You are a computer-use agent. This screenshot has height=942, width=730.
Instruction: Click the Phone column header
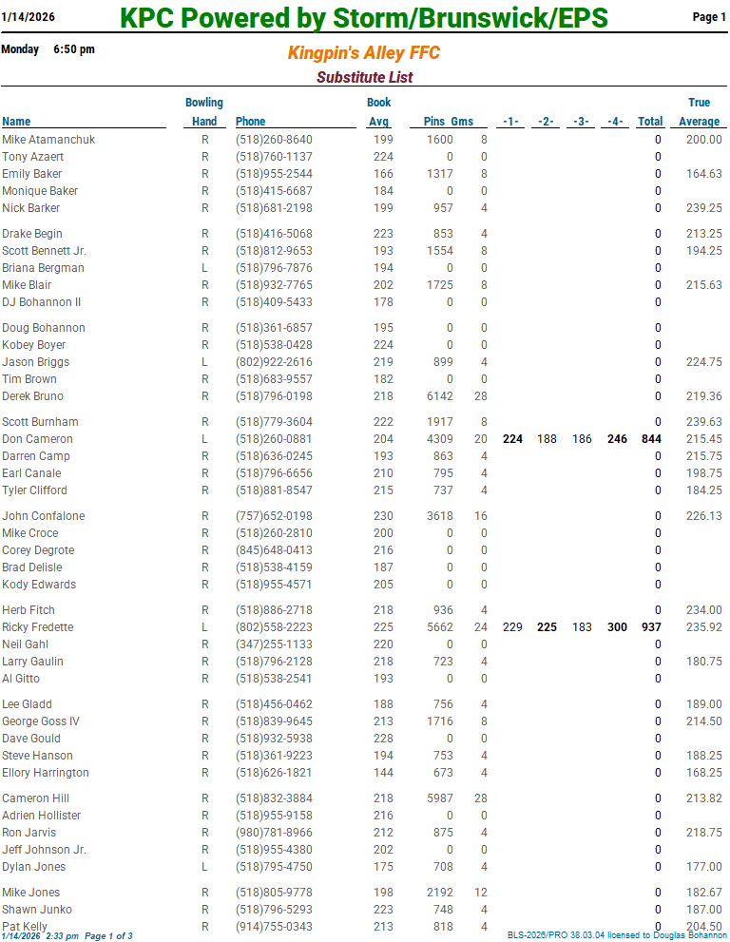click(250, 121)
